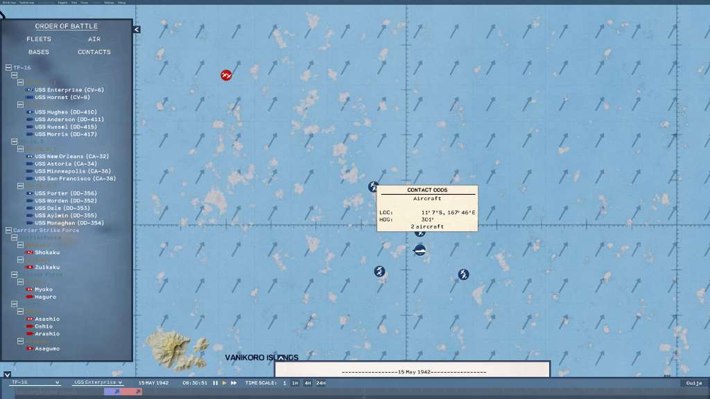Set time scale to 1H
The image size is (710, 399).
coord(295,383)
